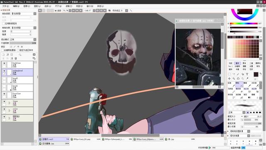
Task: Select the Hand pan tool
Action: (x=243, y=79)
